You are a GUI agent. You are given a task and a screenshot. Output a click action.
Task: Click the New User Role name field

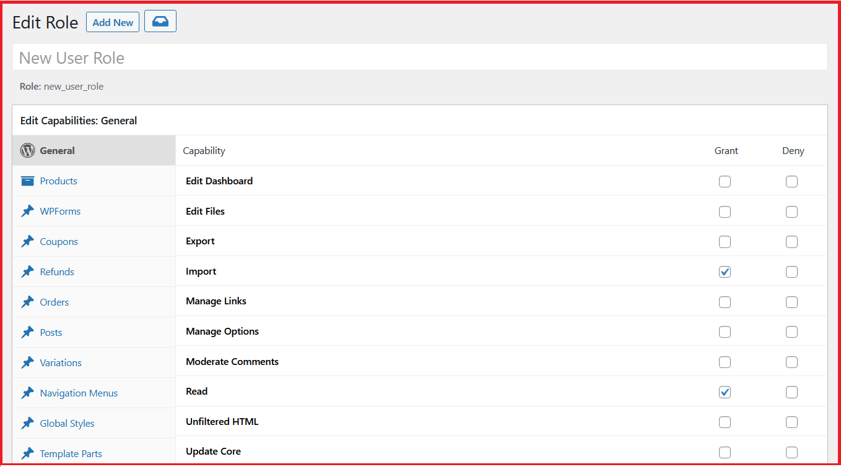click(x=420, y=58)
